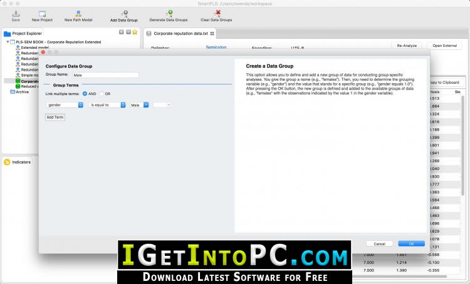Click the Copy to Clipboard button
Image resolution: width=470 pixels, height=284 pixels.
pyautogui.click(x=446, y=83)
